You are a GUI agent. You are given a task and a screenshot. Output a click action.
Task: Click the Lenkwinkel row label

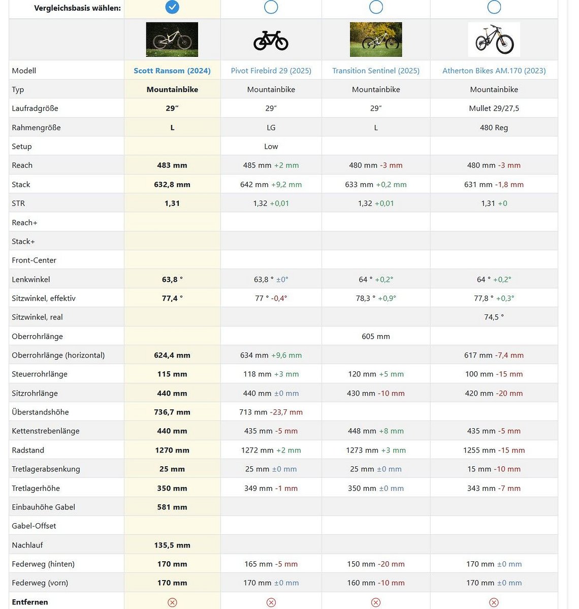click(30, 279)
